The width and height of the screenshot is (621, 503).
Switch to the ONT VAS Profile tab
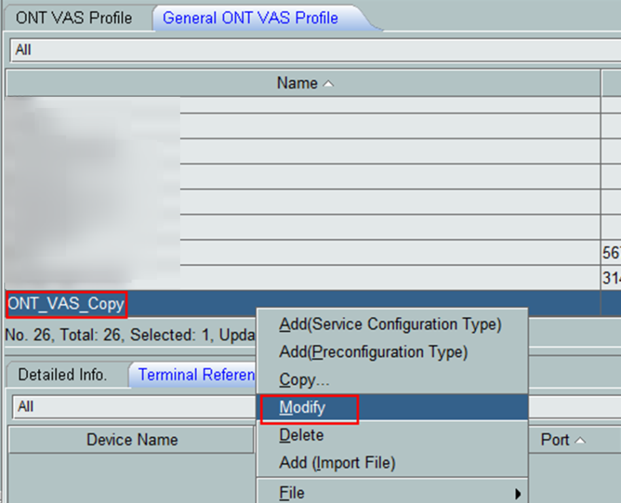pos(73,18)
